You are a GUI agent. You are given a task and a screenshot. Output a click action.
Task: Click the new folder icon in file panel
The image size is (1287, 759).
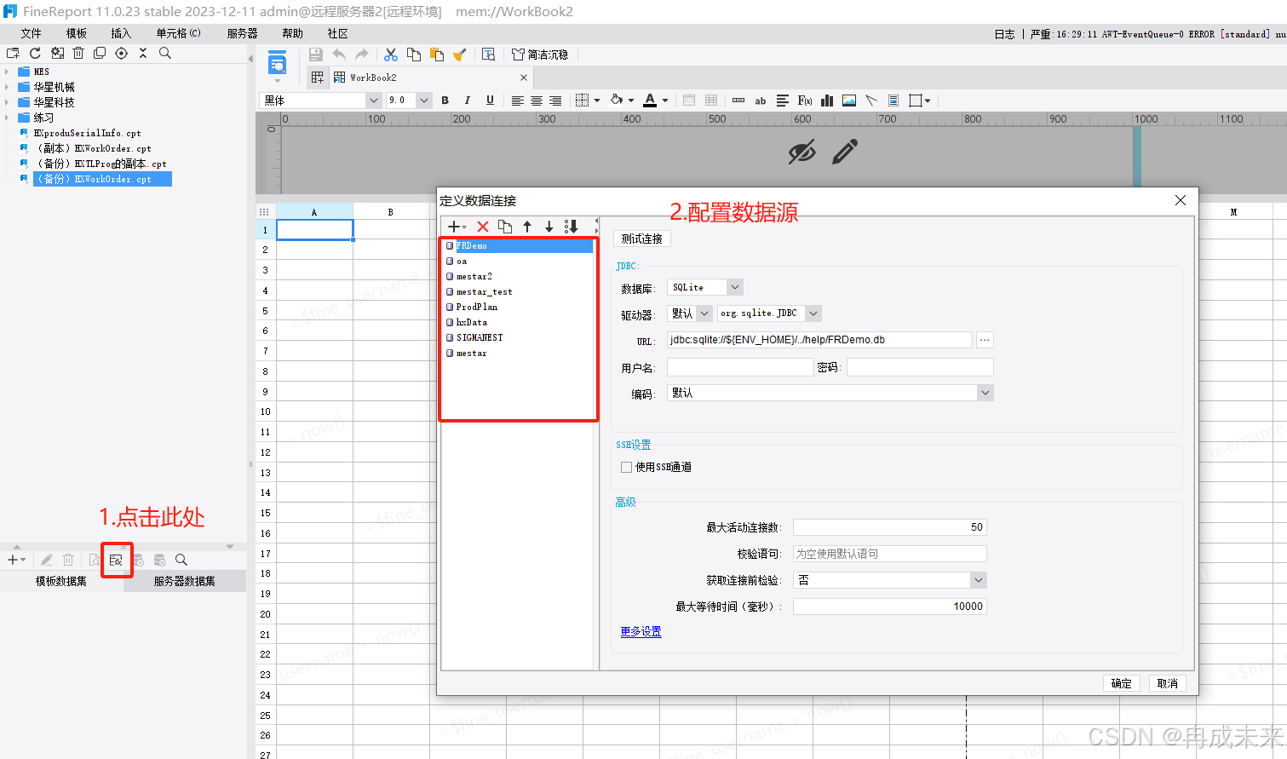tap(13, 53)
